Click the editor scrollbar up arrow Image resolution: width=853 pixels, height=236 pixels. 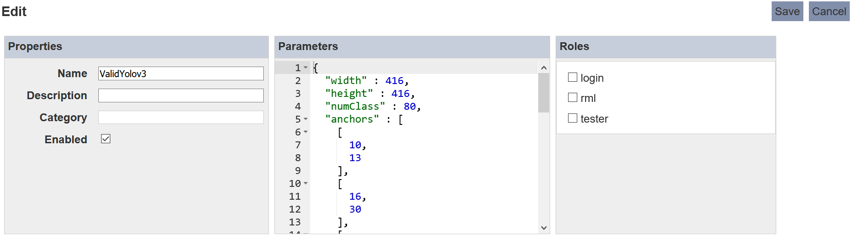click(544, 67)
